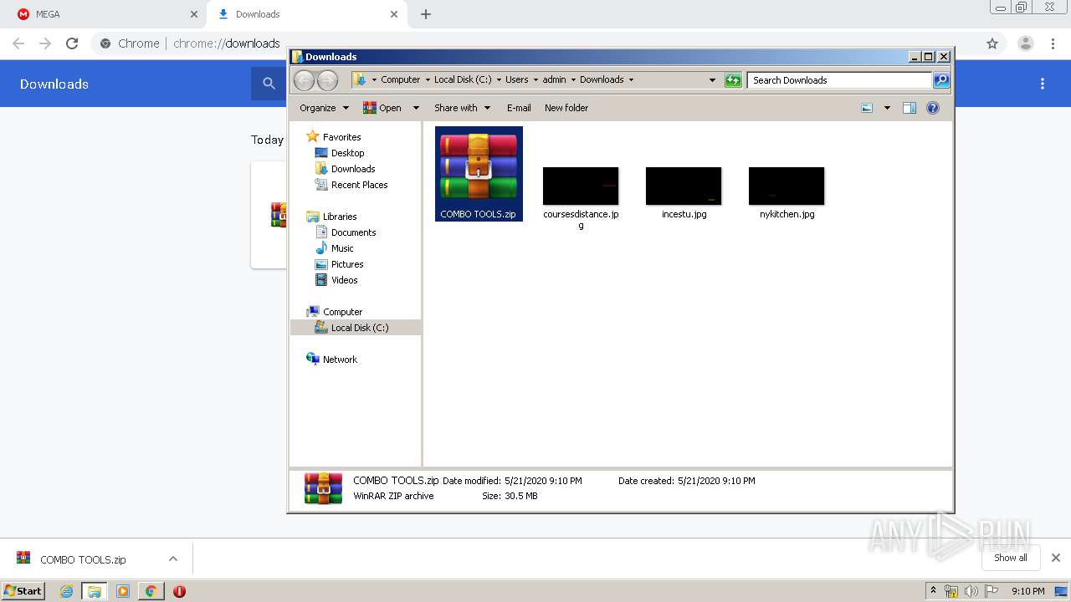Select Favorites in navigation pane
The height and width of the screenshot is (602, 1071).
click(x=341, y=137)
